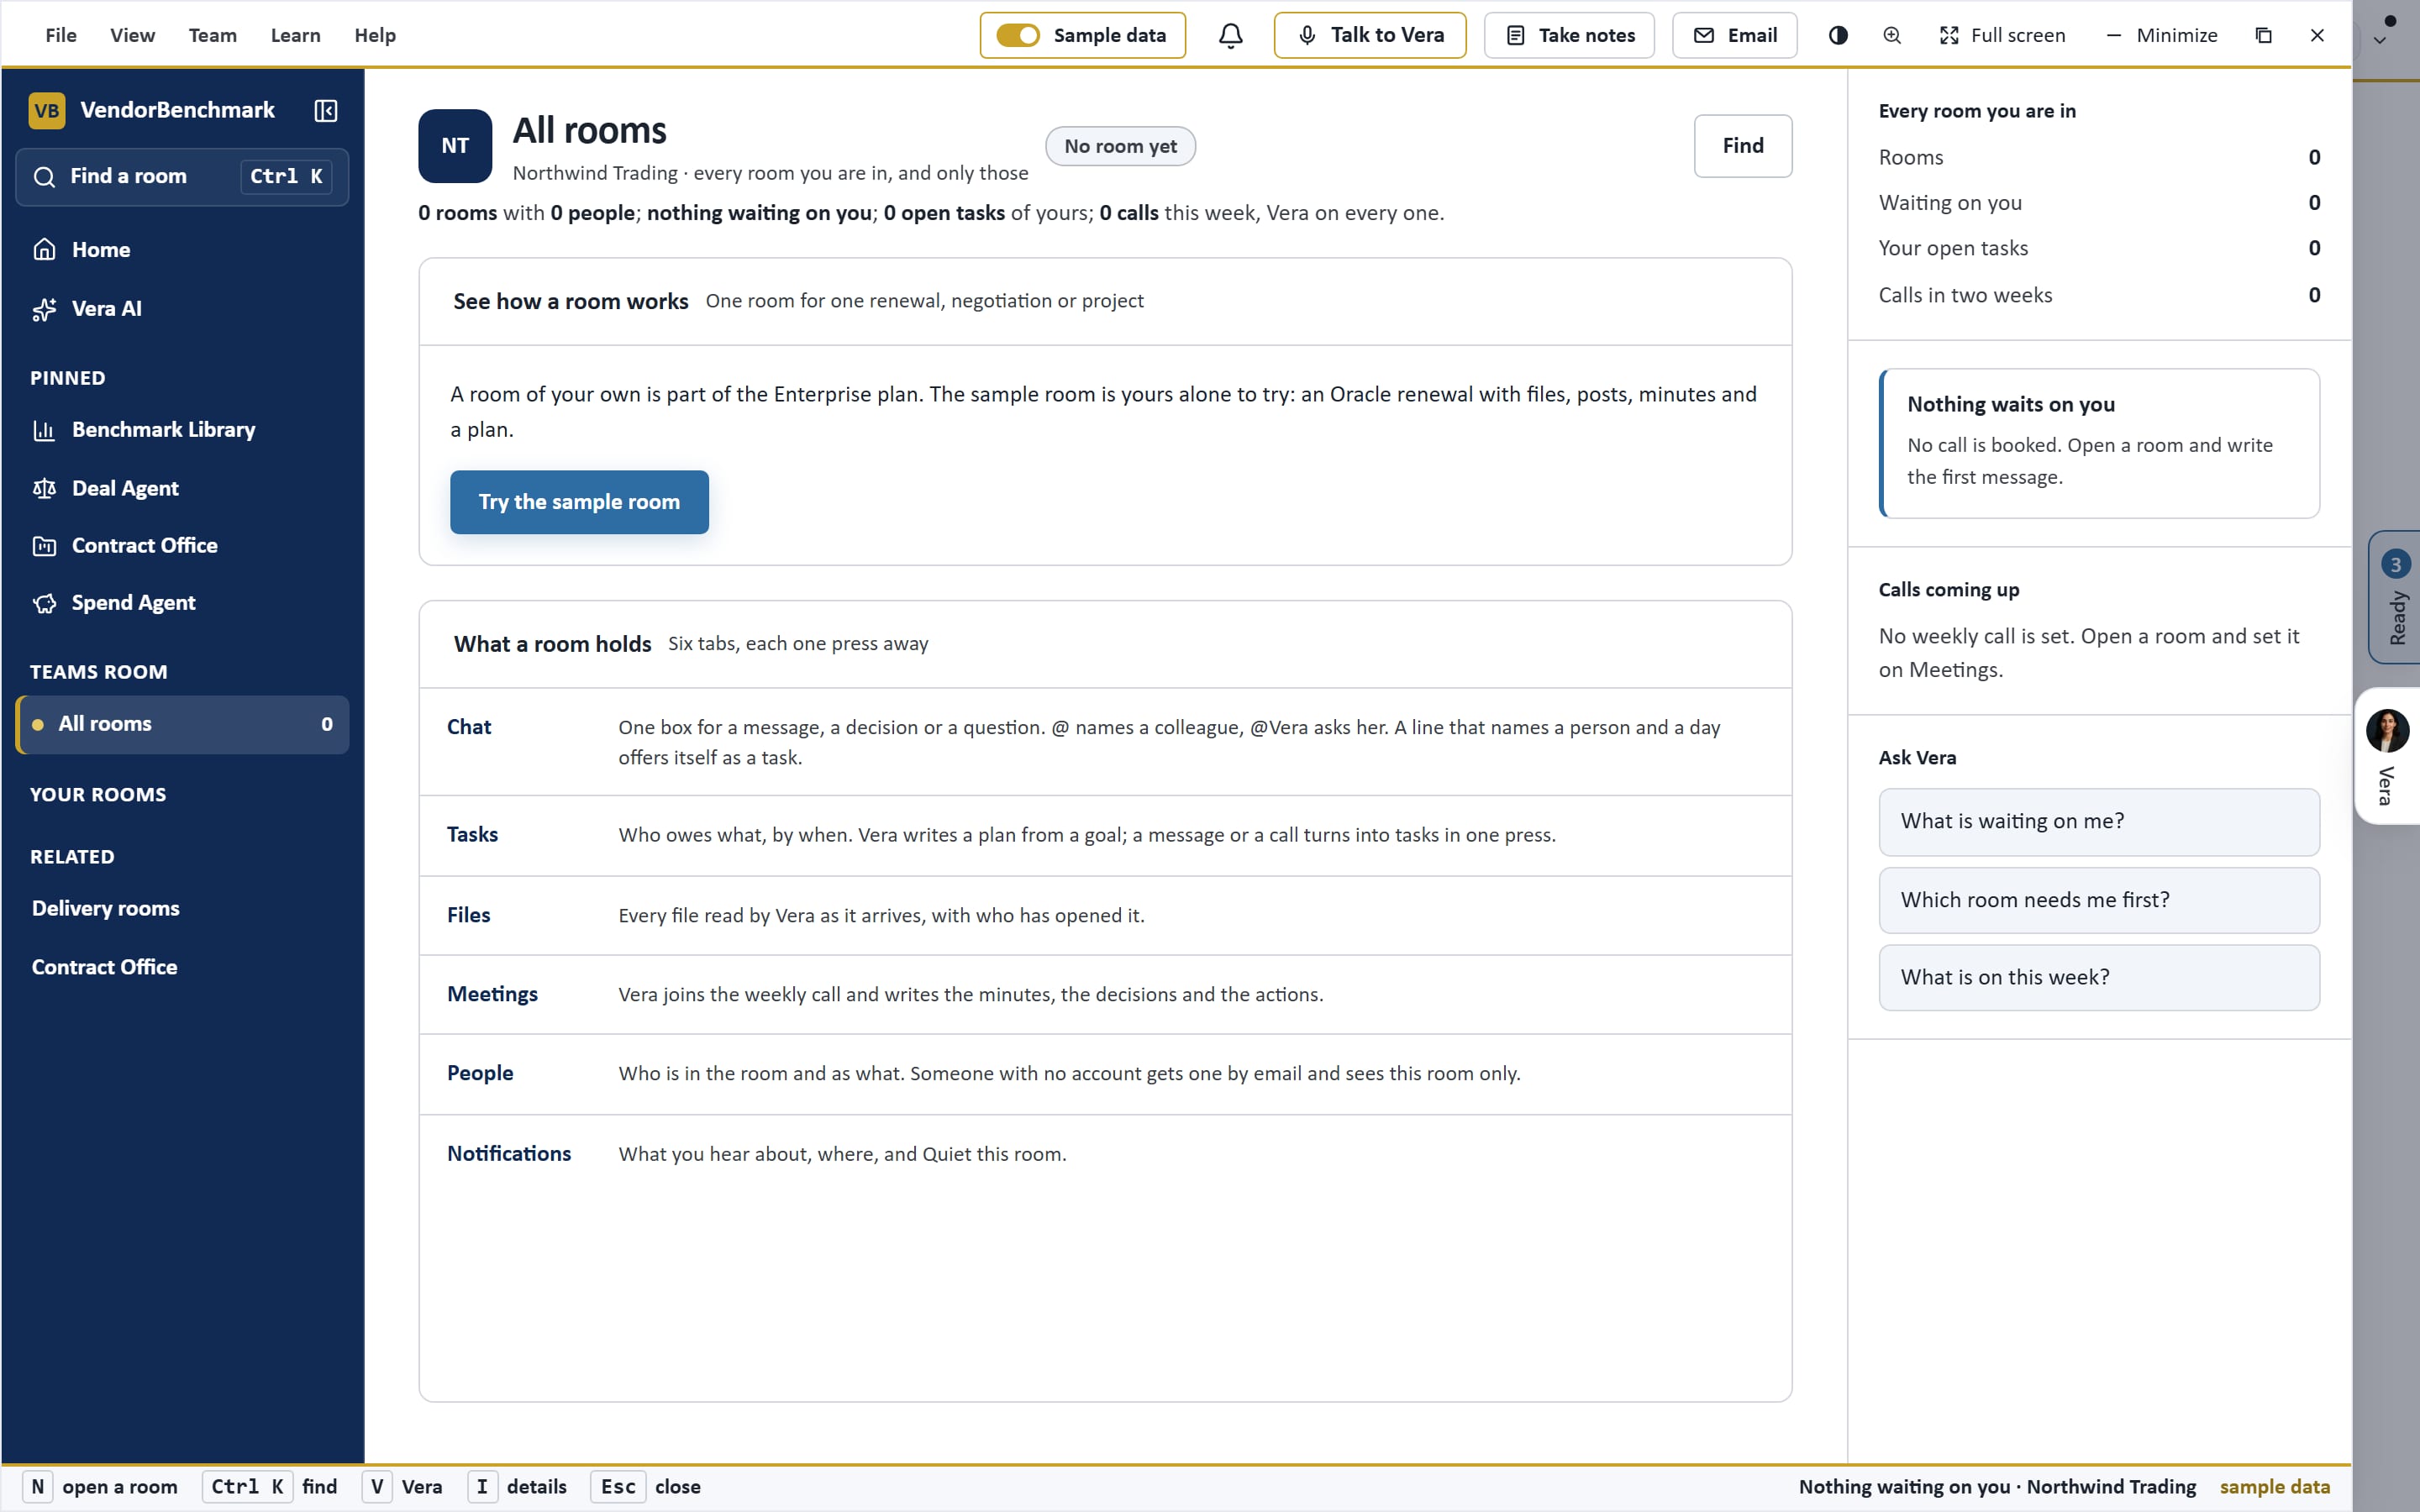Viewport: 2420px width, 1512px height.
Task: Expand the chevron at top-right corner
Action: coord(2380,41)
